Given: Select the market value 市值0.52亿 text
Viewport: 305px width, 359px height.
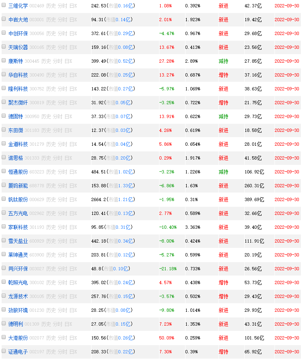Looking at the screenshot, I should click(x=121, y=61).
